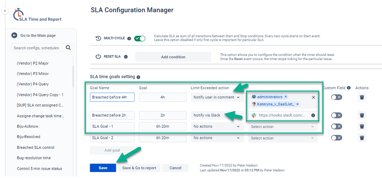The width and height of the screenshot is (382, 178).
Task: Click the Slack webhook info icon
Action: (313, 115)
